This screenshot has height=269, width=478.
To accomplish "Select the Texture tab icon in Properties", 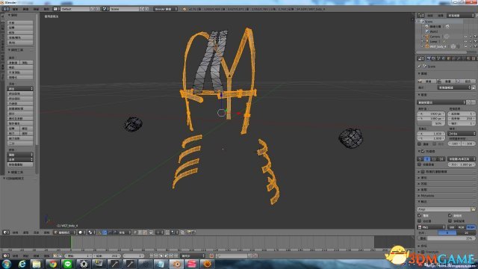I will pyautogui.click(x=474, y=58).
